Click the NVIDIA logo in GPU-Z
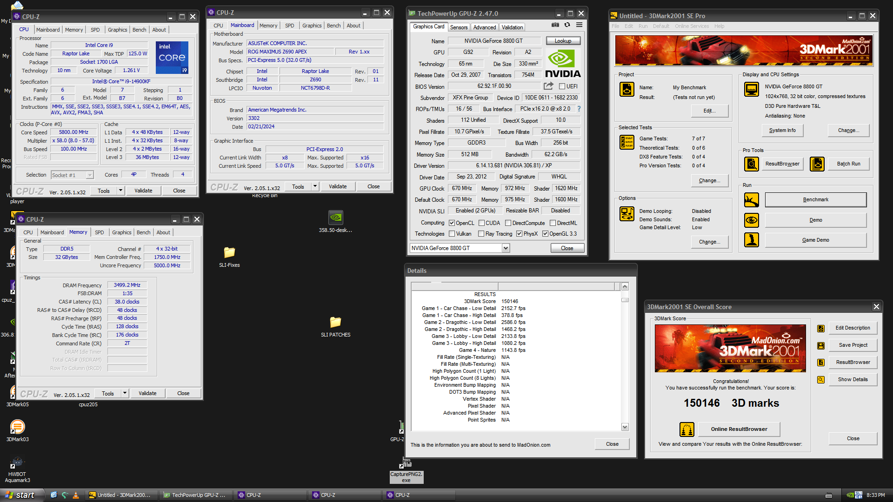The image size is (893, 502). point(563,64)
